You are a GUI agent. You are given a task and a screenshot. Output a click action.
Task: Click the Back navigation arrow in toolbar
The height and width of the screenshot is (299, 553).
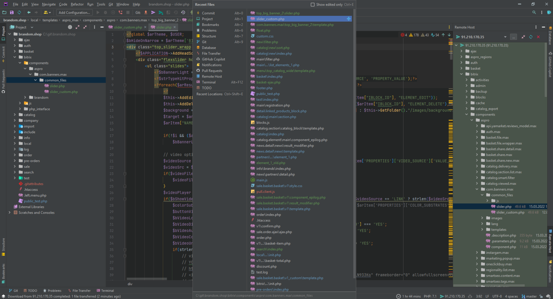pos(29,12)
